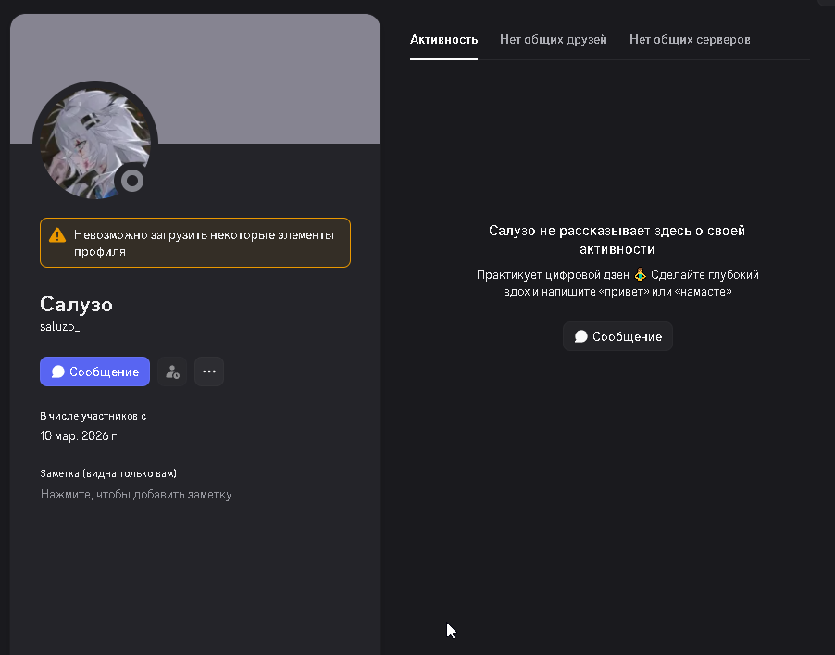Switch to Нет общих серверов tab

tap(690, 40)
